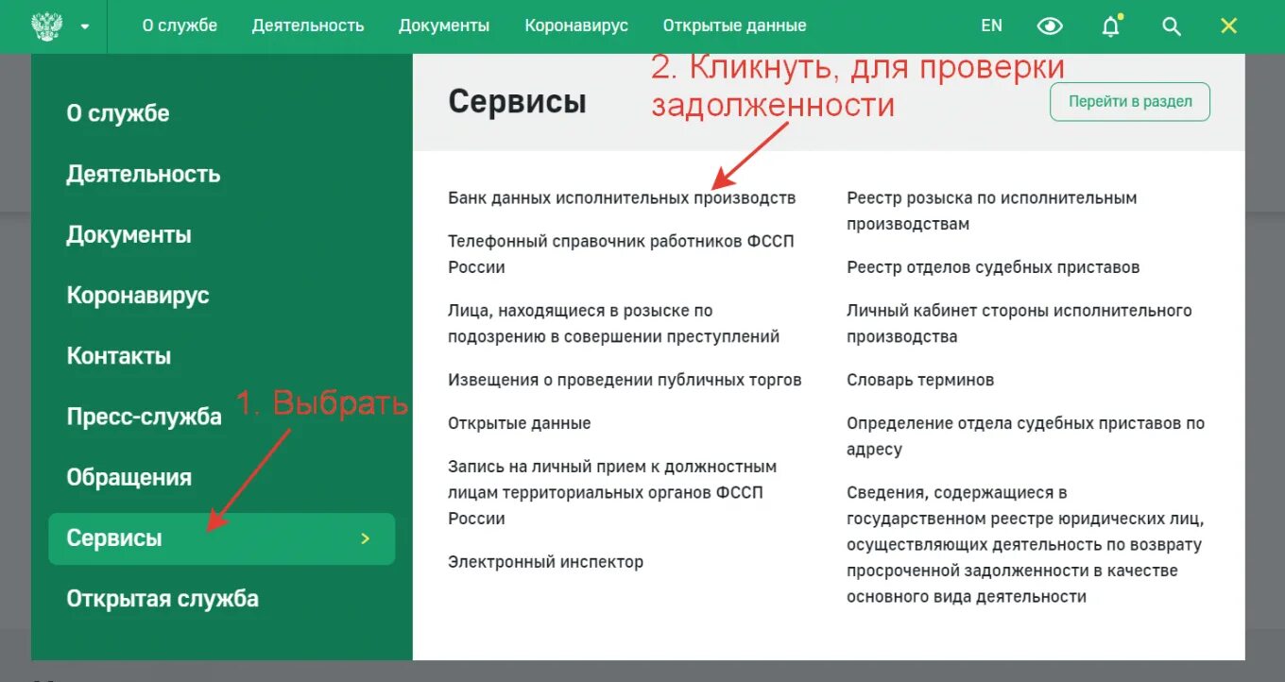
Task: Open "Запись на личный прием" link
Action: pos(612,492)
